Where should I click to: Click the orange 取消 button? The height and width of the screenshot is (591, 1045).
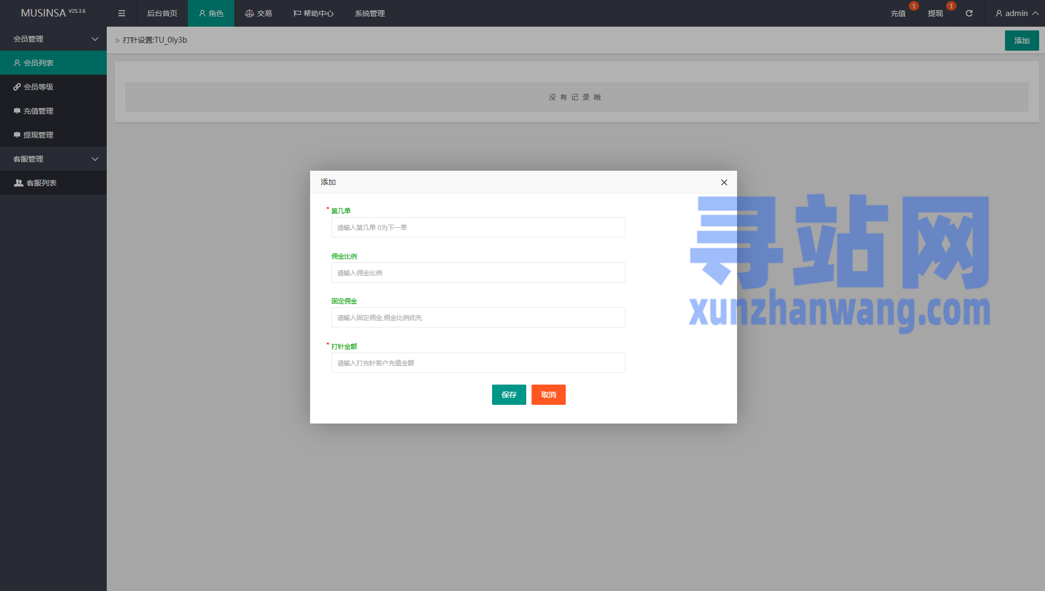pos(548,395)
